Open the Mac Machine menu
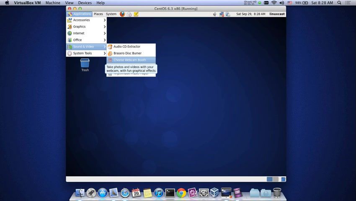The image size is (356, 201). (x=53, y=3)
